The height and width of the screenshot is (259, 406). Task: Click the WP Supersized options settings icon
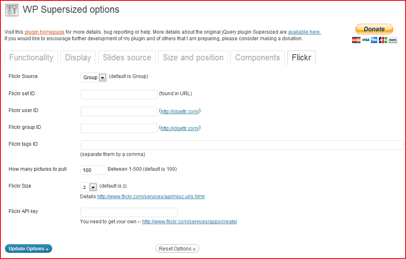coord(12,10)
